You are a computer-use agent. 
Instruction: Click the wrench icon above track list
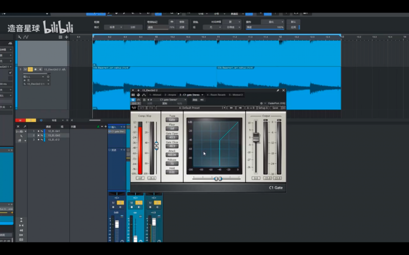[19, 37]
